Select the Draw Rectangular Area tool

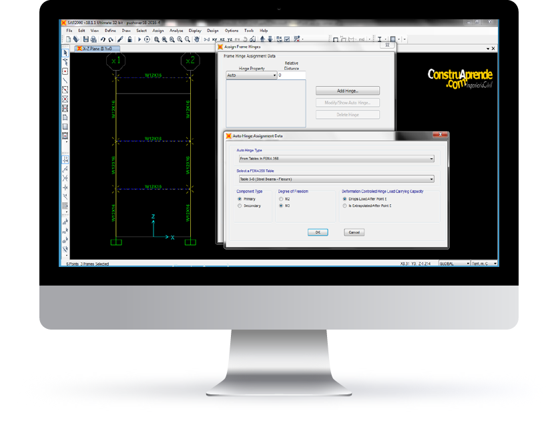click(x=65, y=127)
